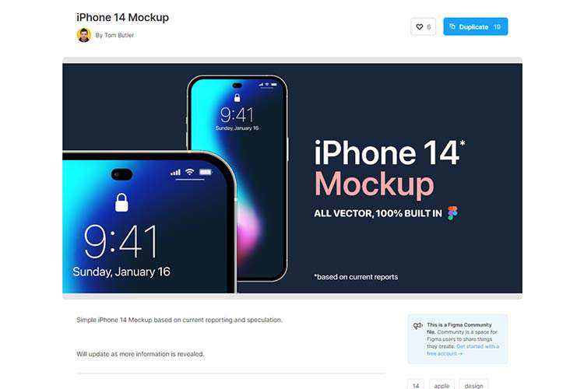
Task: Select the 'design' tag
Action: click(473, 385)
